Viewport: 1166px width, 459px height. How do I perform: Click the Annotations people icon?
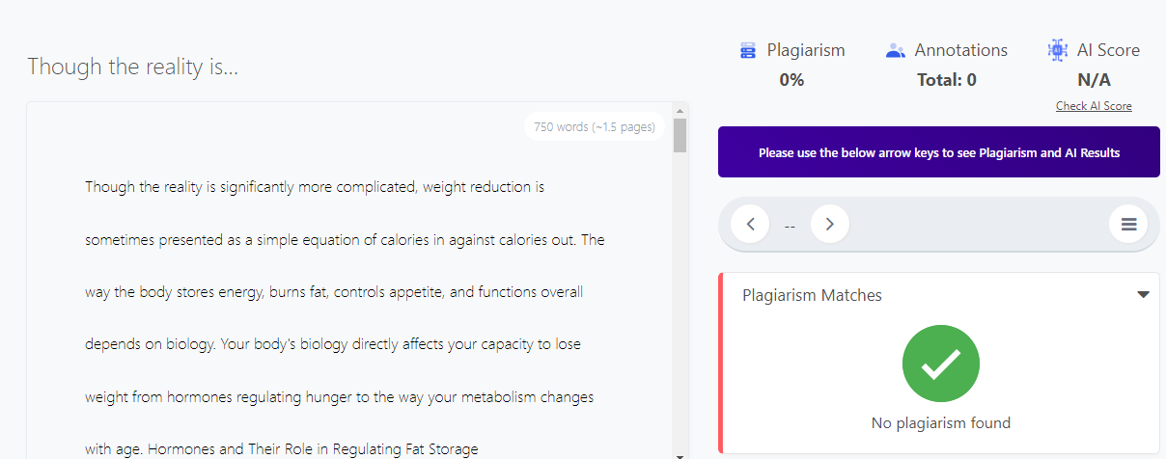click(895, 51)
